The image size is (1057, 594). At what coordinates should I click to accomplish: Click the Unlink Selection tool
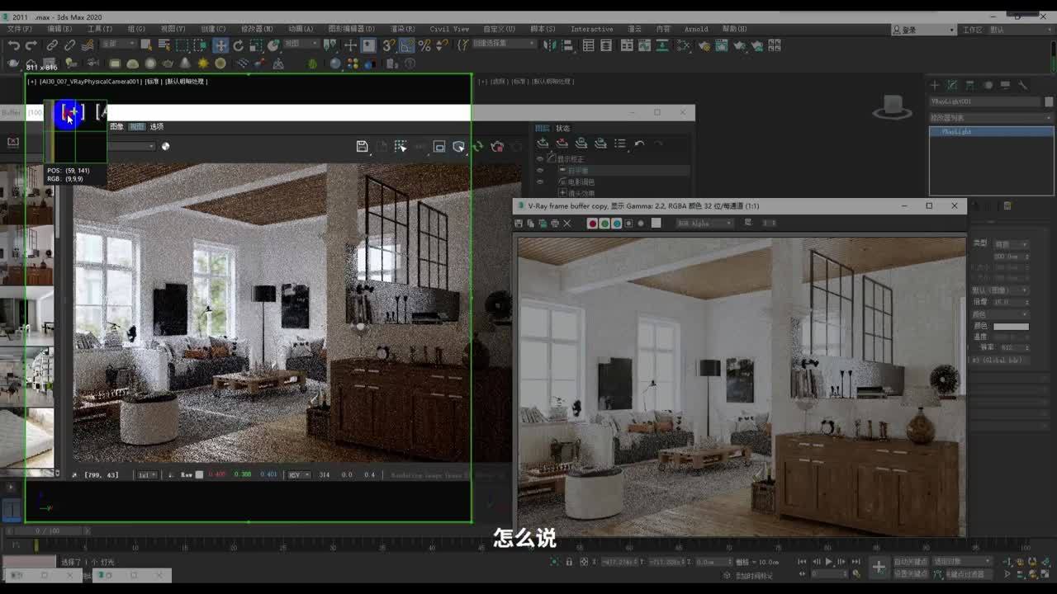click(x=69, y=46)
